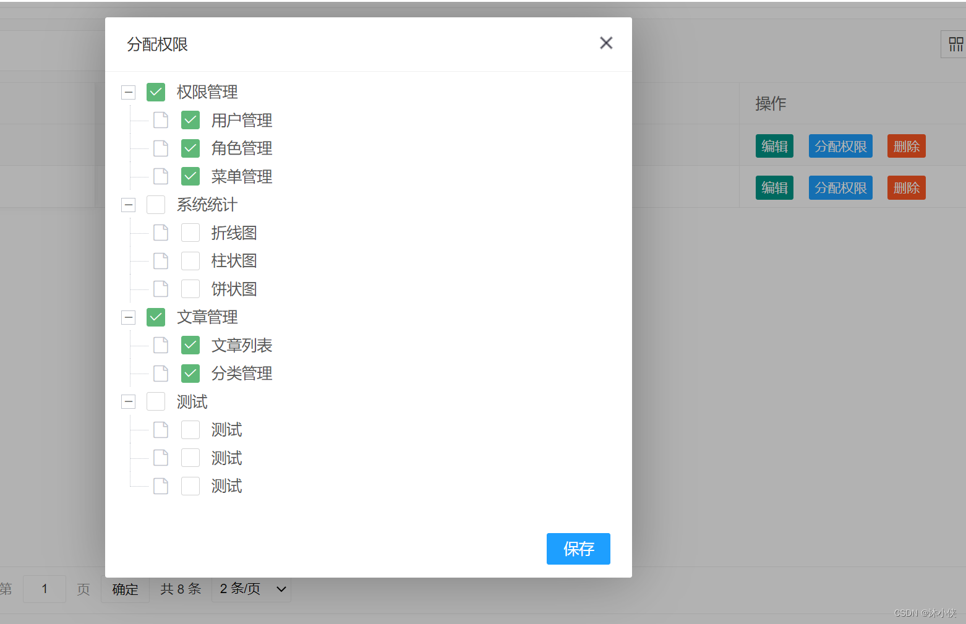Collapse the 权限管理 tree node
966x624 pixels.
[129, 93]
